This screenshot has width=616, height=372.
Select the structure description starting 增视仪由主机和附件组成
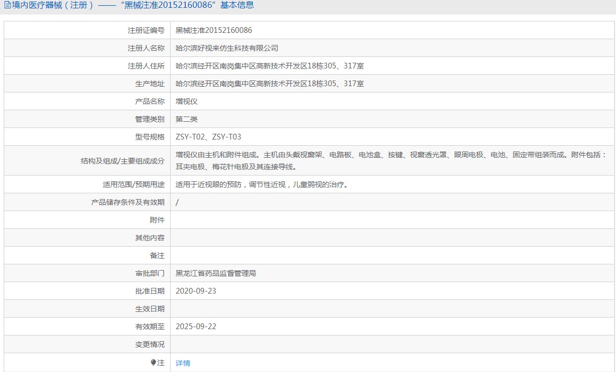[391, 161]
